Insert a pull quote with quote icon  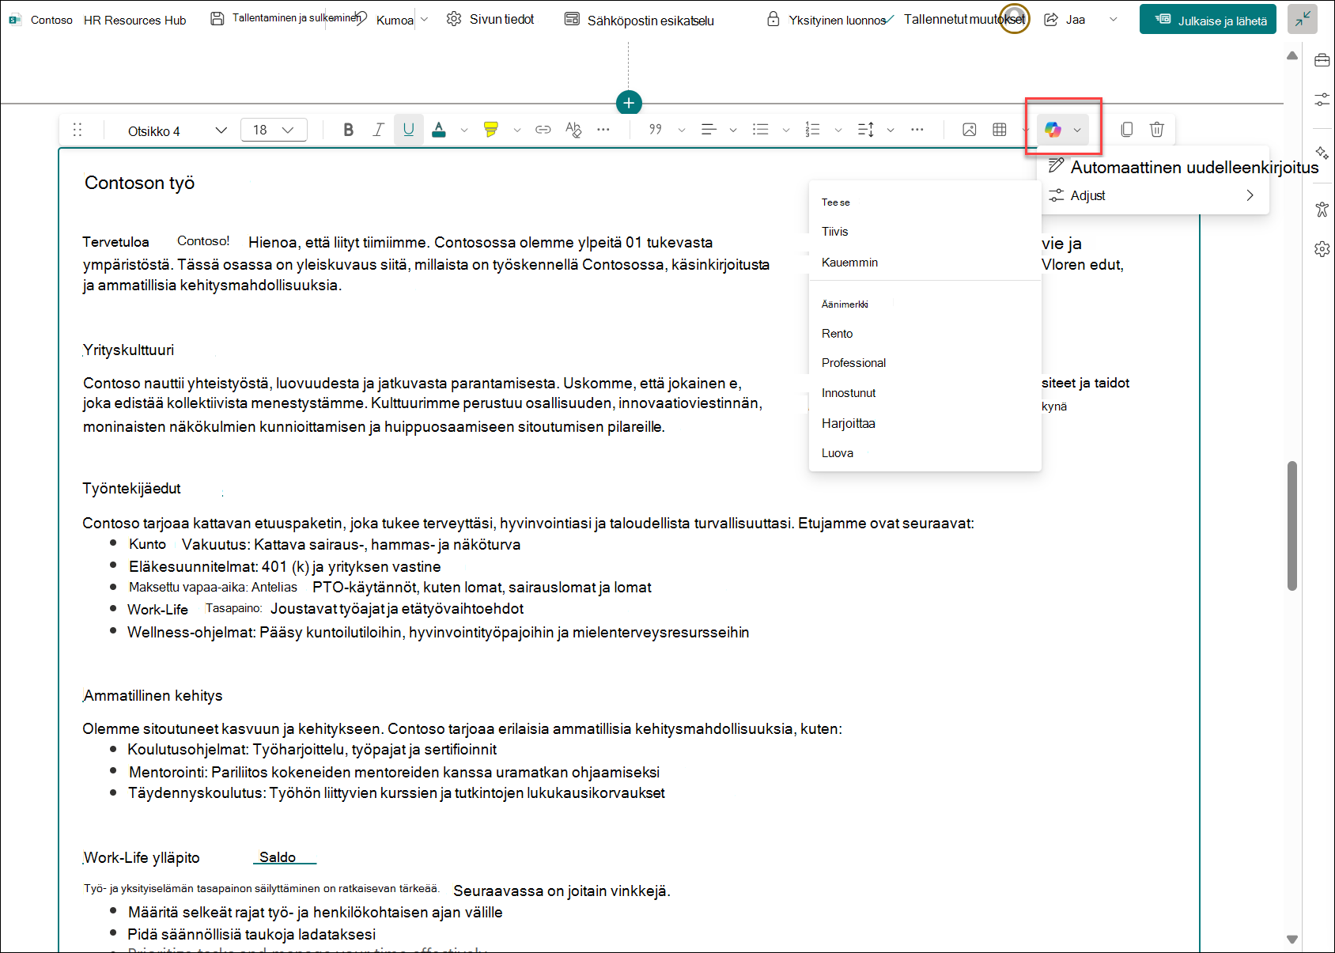pyautogui.click(x=656, y=130)
